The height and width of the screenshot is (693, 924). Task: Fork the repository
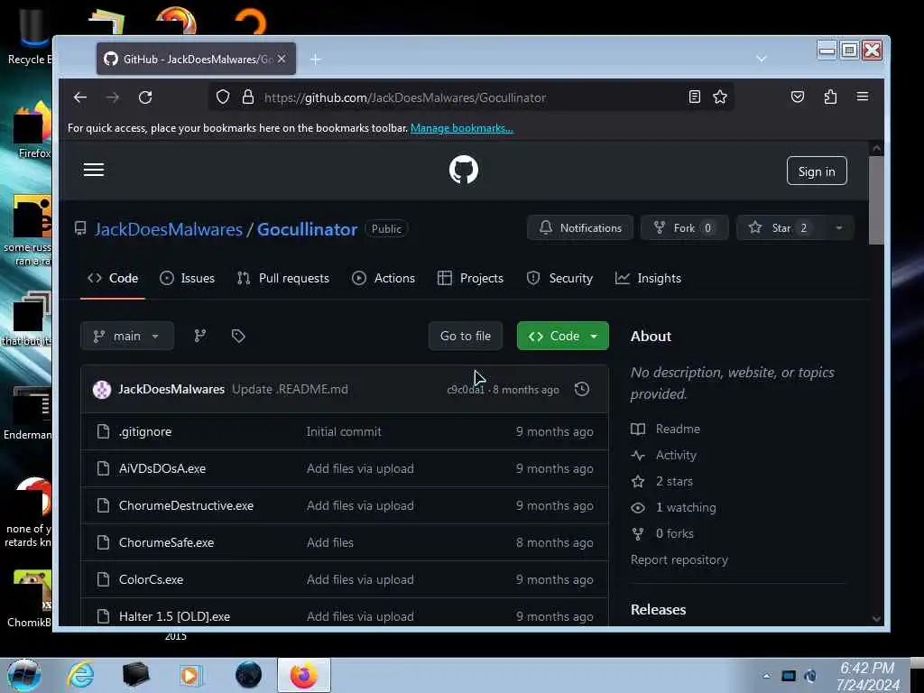point(685,228)
